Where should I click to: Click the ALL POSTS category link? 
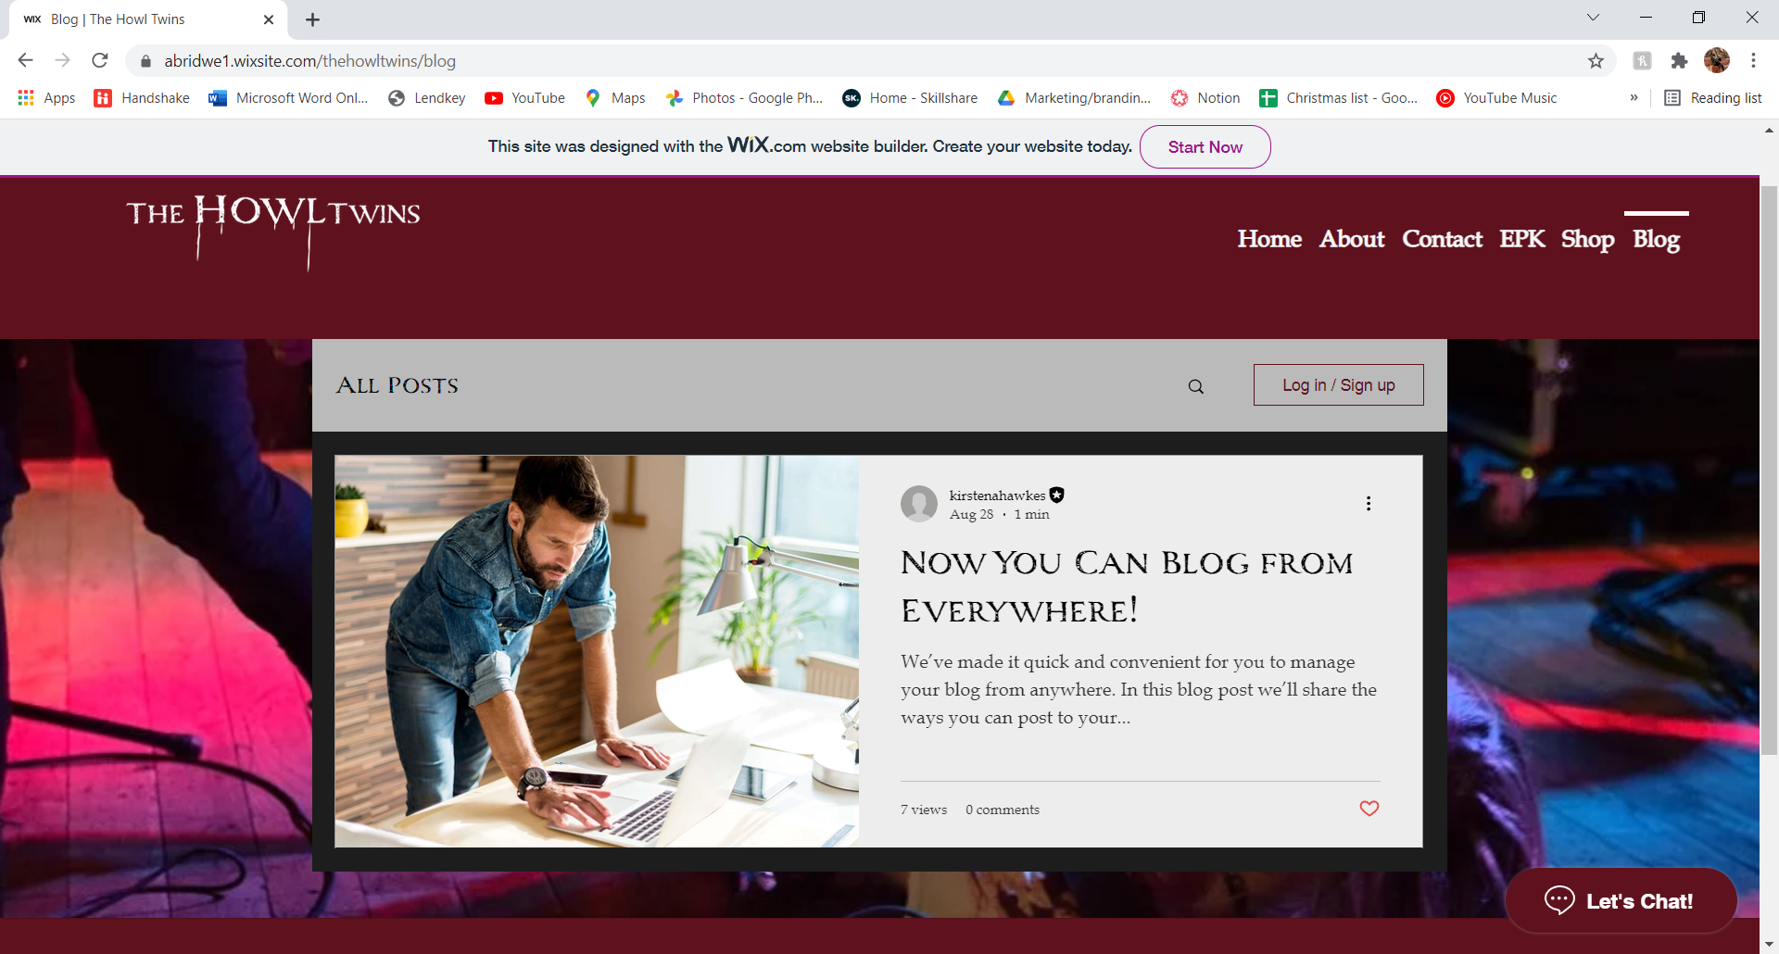click(x=397, y=385)
